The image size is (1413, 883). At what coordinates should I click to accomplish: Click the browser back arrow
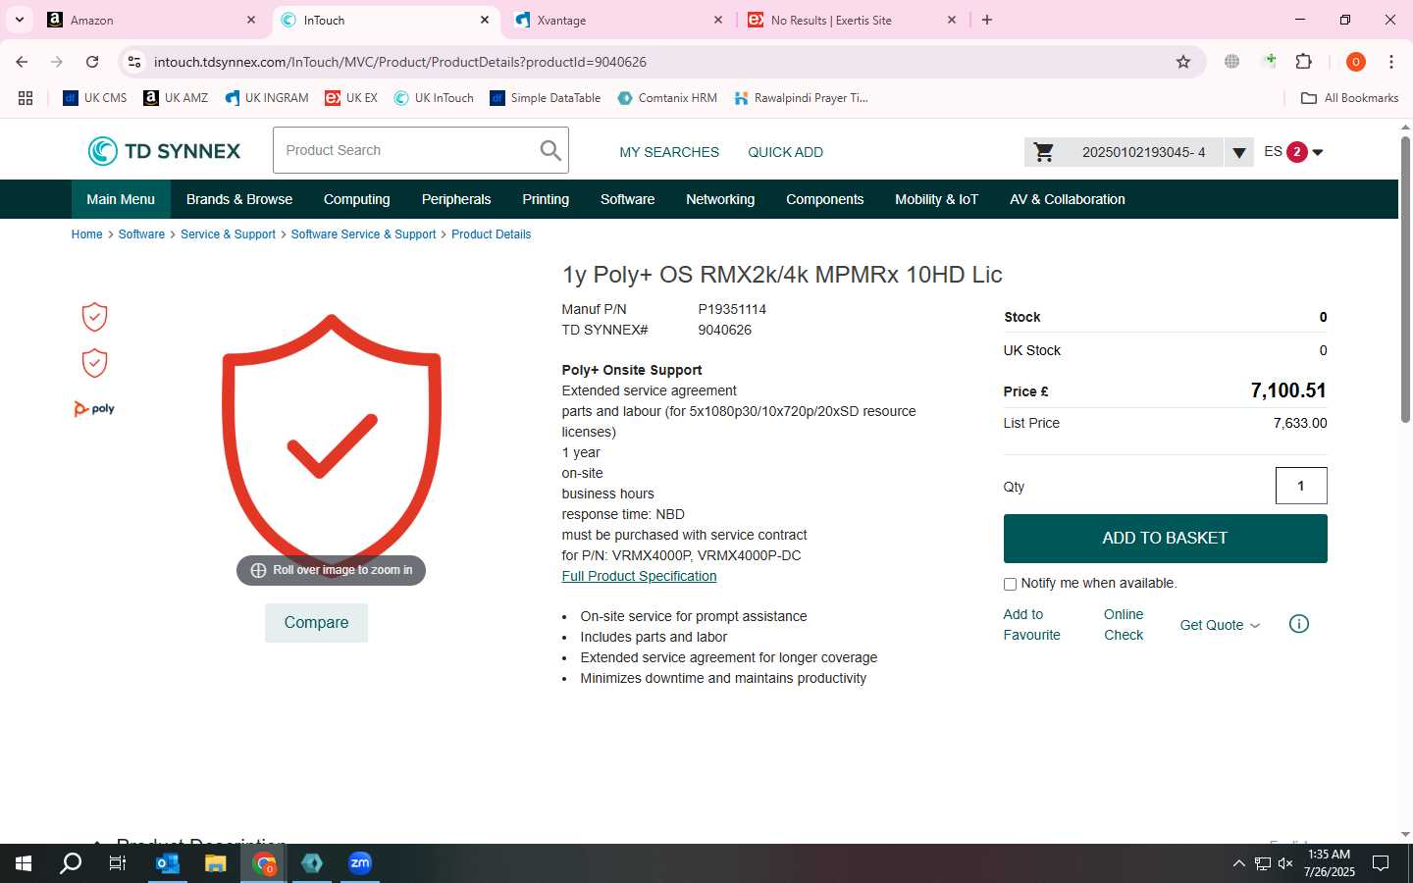coord(22,62)
